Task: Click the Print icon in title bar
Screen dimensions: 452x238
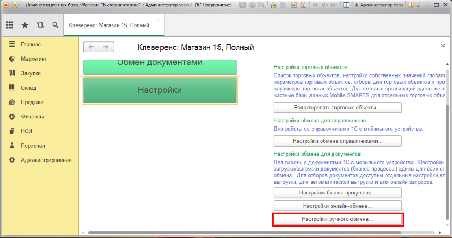Action: tap(252, 5)
